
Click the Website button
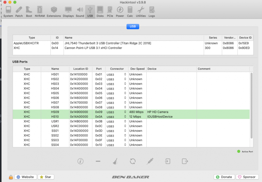pyautogui.click(x=25, y=177)
